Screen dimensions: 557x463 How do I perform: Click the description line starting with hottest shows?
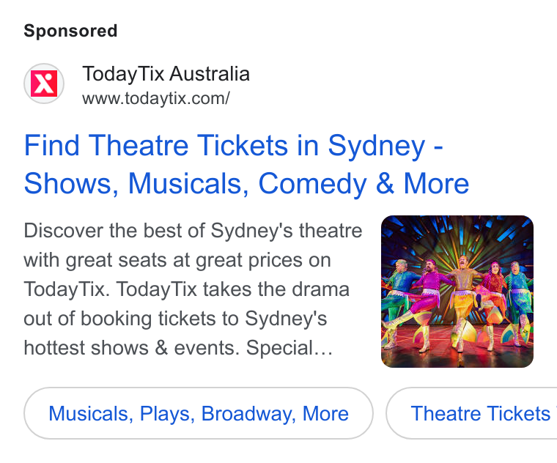[178, 348]
